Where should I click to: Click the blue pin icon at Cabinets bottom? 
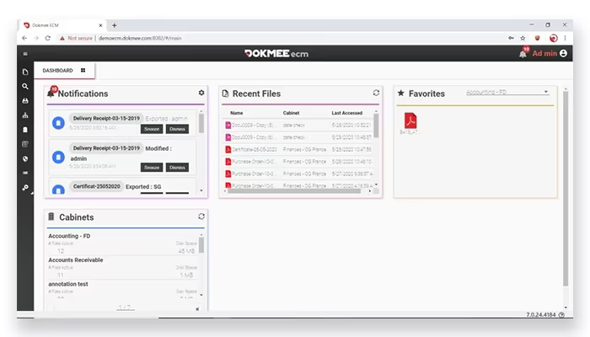[x=197, y=309]
